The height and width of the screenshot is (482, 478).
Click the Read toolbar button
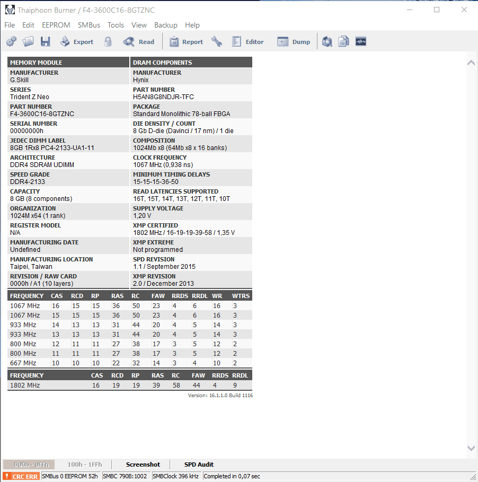coord(138,41)
